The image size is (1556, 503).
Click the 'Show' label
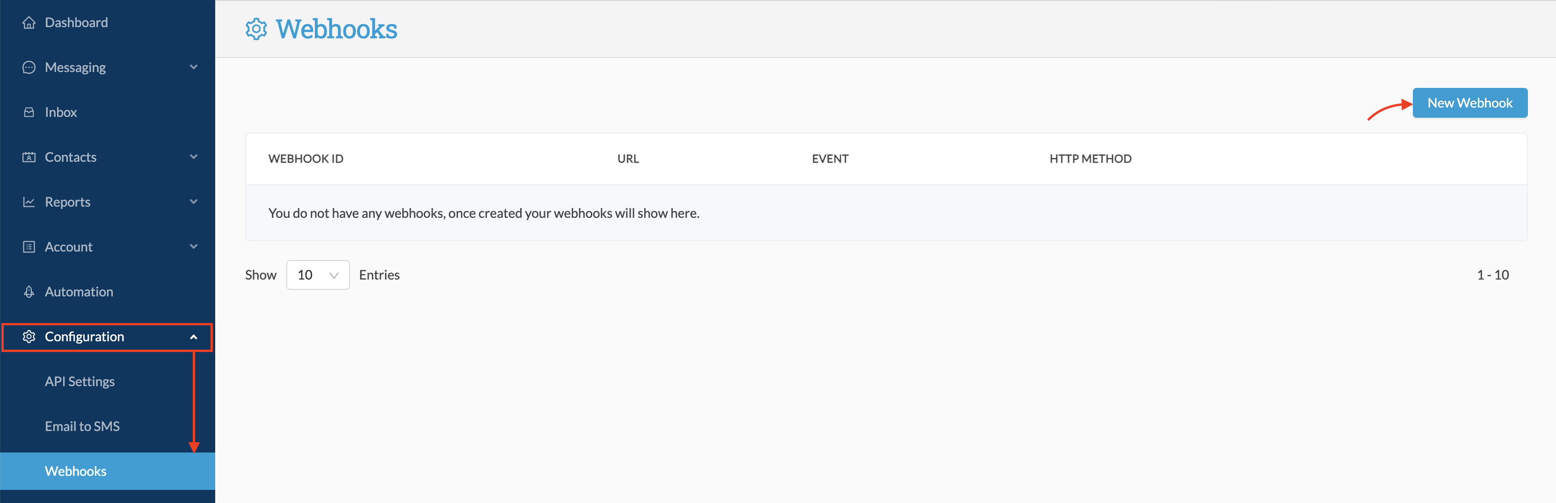261,275
